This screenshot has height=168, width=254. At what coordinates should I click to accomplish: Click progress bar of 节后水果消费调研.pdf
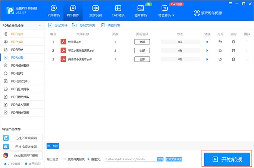click(x=180, y=50)
